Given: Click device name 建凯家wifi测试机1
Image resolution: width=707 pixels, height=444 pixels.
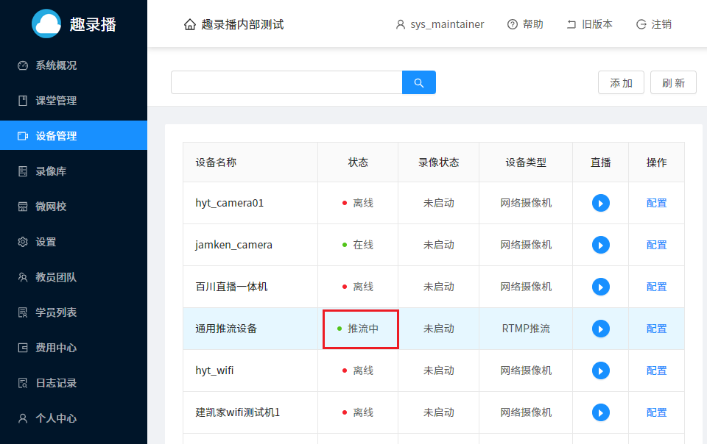Looking at the screenshot, I should point(238,412).
